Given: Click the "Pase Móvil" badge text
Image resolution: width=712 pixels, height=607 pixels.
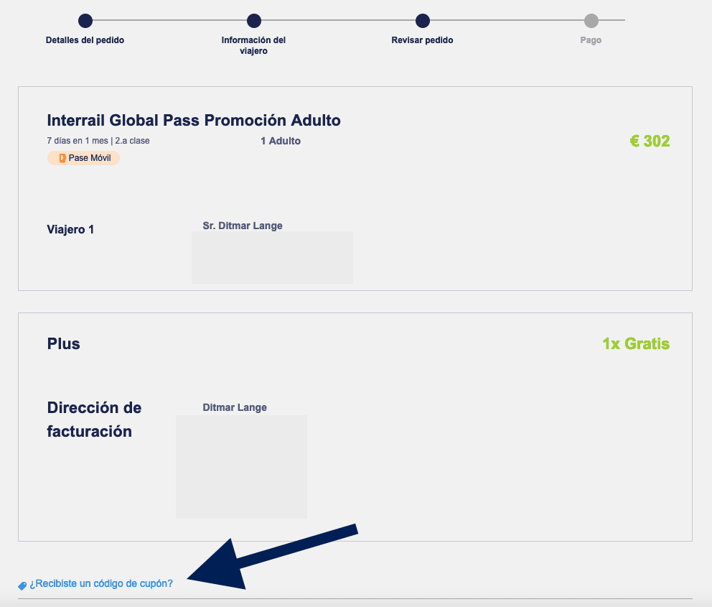Looking at the screenshot, I should (x=90, y=158).
